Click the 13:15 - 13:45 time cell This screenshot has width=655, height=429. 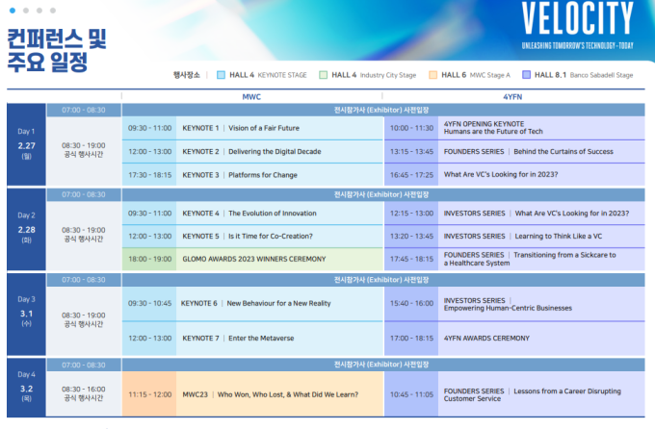(x=411, y=151)
